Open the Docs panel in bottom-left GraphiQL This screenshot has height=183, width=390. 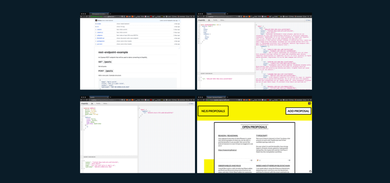click(x=191, y=103)
